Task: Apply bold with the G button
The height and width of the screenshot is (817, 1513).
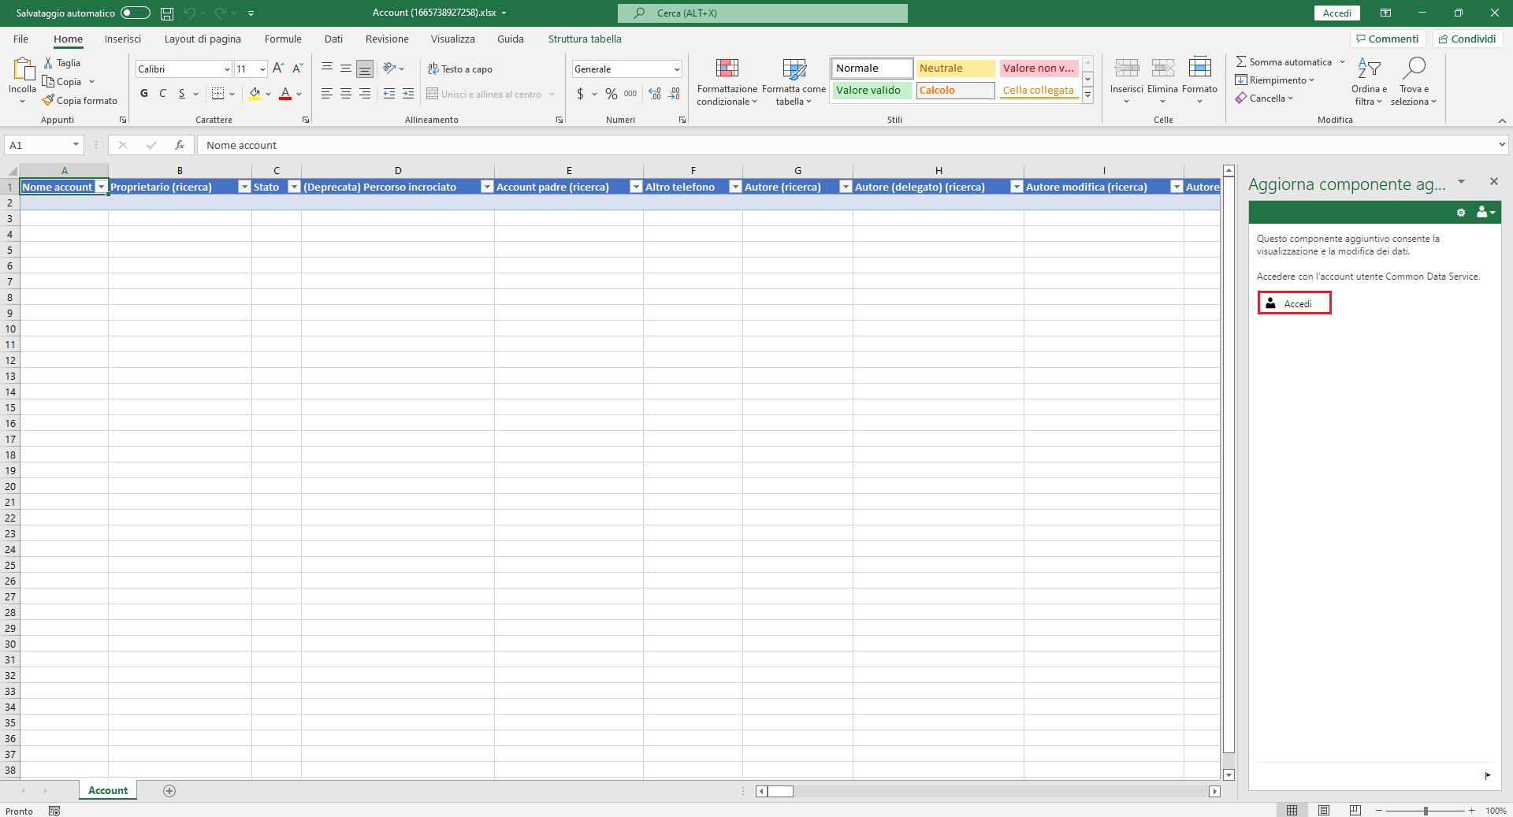Action: [143, 94]
